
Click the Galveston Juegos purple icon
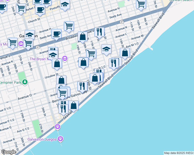[60, 139]
